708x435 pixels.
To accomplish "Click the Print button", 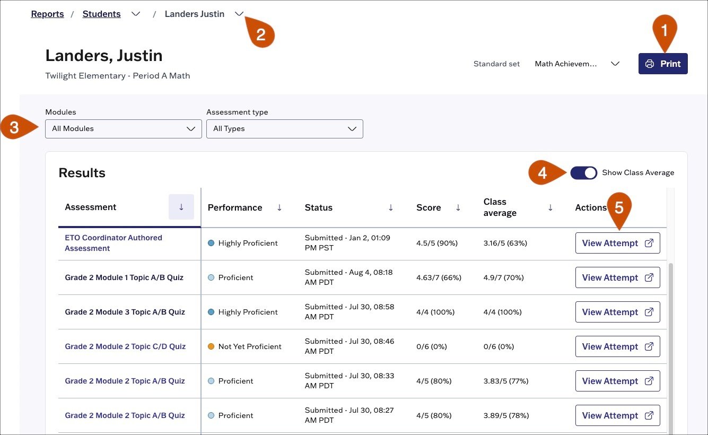I will 663,64.
